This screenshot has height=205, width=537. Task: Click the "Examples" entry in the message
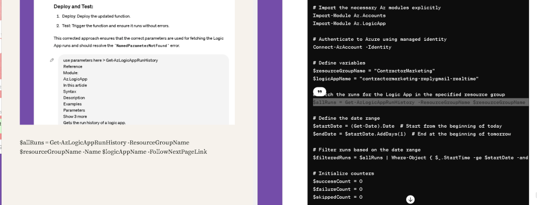pos(73,104)
